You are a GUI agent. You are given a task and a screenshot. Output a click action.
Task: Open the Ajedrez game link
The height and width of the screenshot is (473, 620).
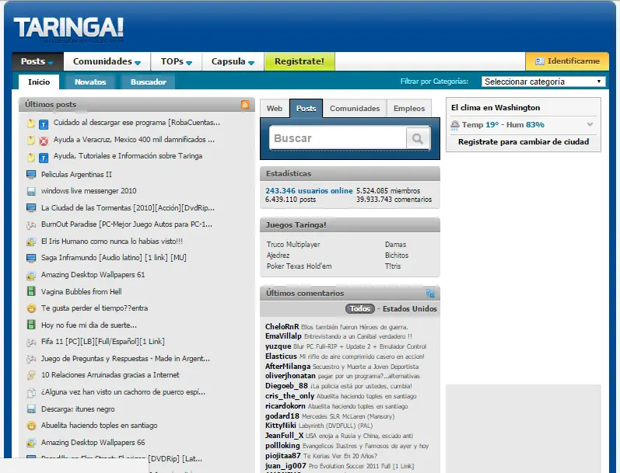[278, 256]
